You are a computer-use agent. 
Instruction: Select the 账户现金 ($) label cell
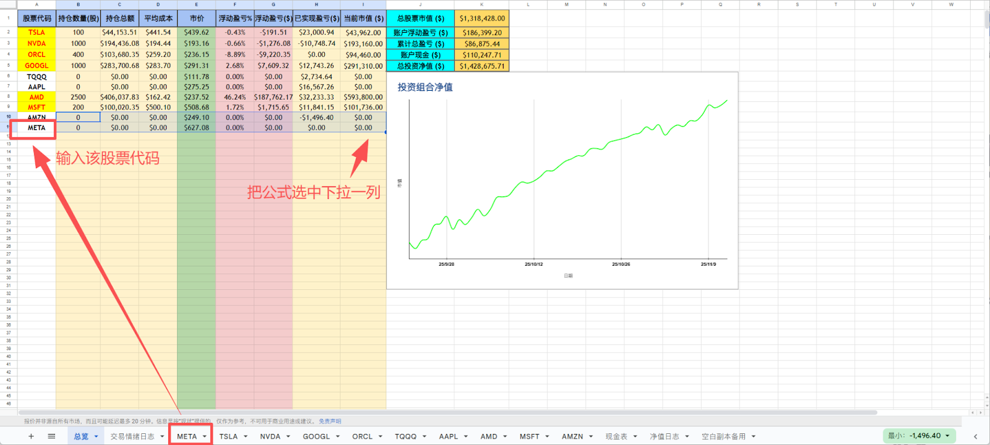[x=421, y=55]
